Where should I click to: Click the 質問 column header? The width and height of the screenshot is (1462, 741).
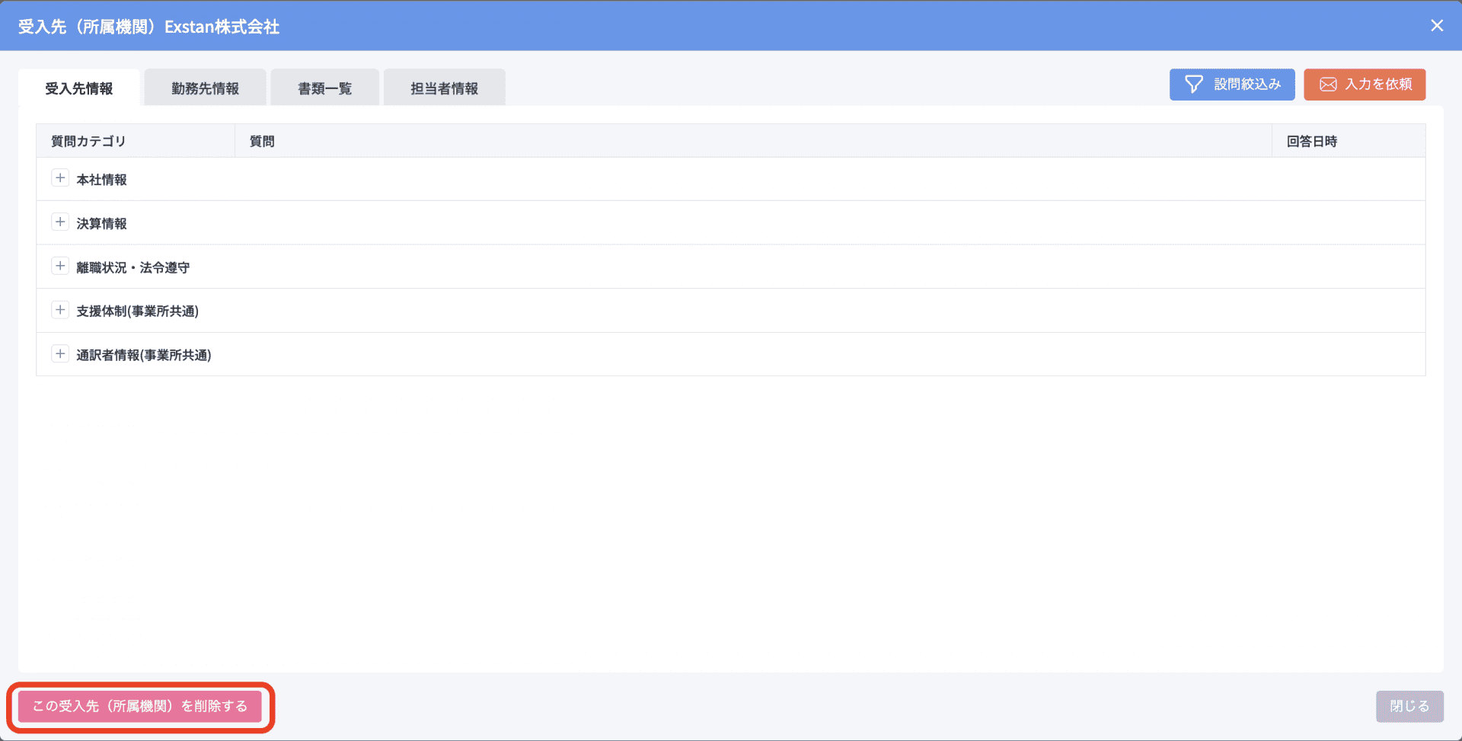[x=262, y=142]
